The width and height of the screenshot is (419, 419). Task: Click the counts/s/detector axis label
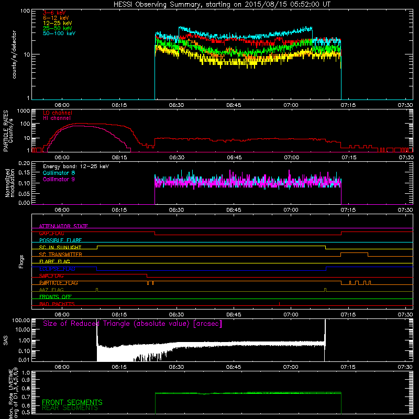tap(14, 54)
